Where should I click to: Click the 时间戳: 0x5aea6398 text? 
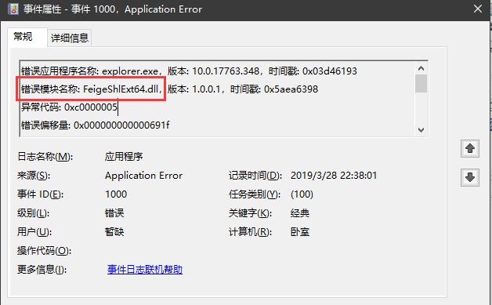274,89
